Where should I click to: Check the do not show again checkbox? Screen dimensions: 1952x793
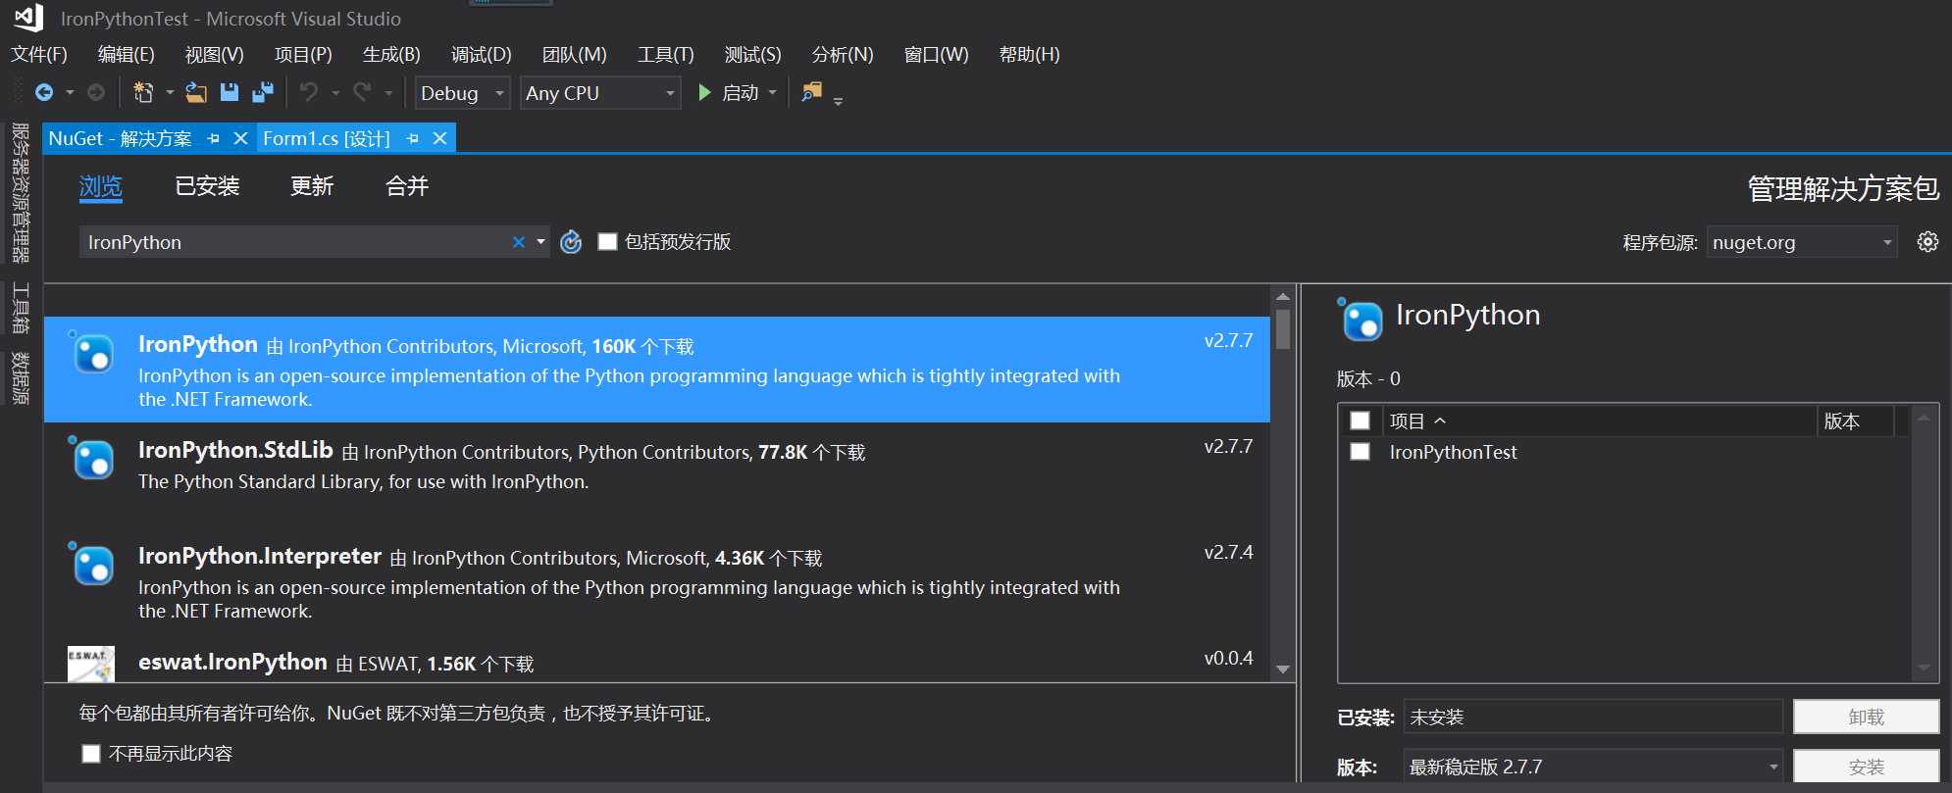click(91, 753)
